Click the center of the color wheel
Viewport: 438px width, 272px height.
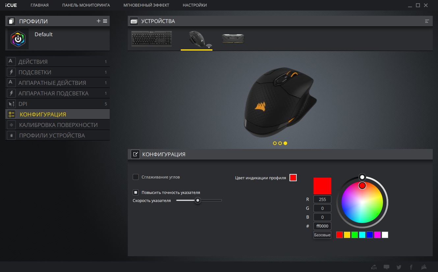pos(362,202)
